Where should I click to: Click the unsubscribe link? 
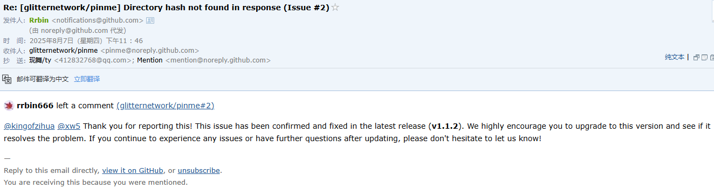199,170
